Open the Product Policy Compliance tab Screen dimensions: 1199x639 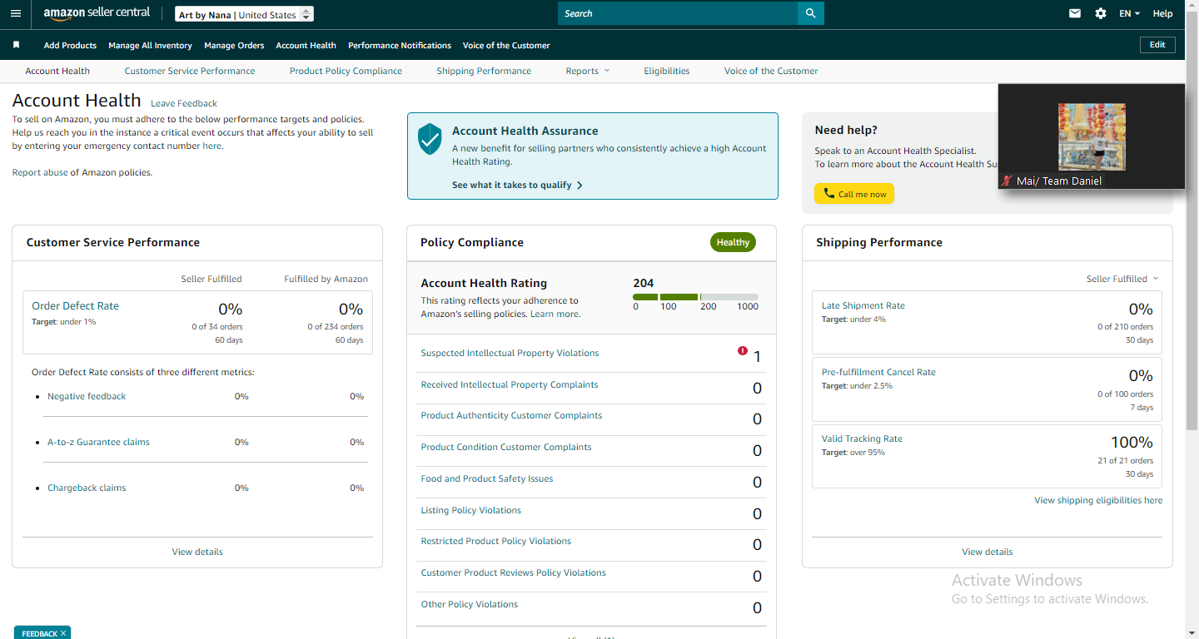346,71
